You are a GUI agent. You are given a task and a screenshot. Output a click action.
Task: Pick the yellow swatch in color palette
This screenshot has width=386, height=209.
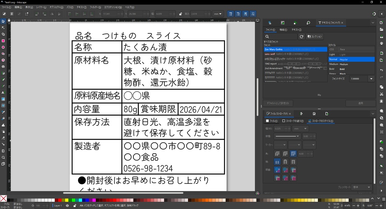[67, 200]
